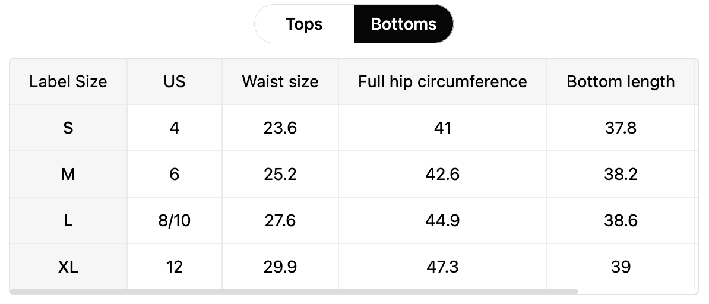
Task: Click the US size 12 cell
Action: (175, 267)
